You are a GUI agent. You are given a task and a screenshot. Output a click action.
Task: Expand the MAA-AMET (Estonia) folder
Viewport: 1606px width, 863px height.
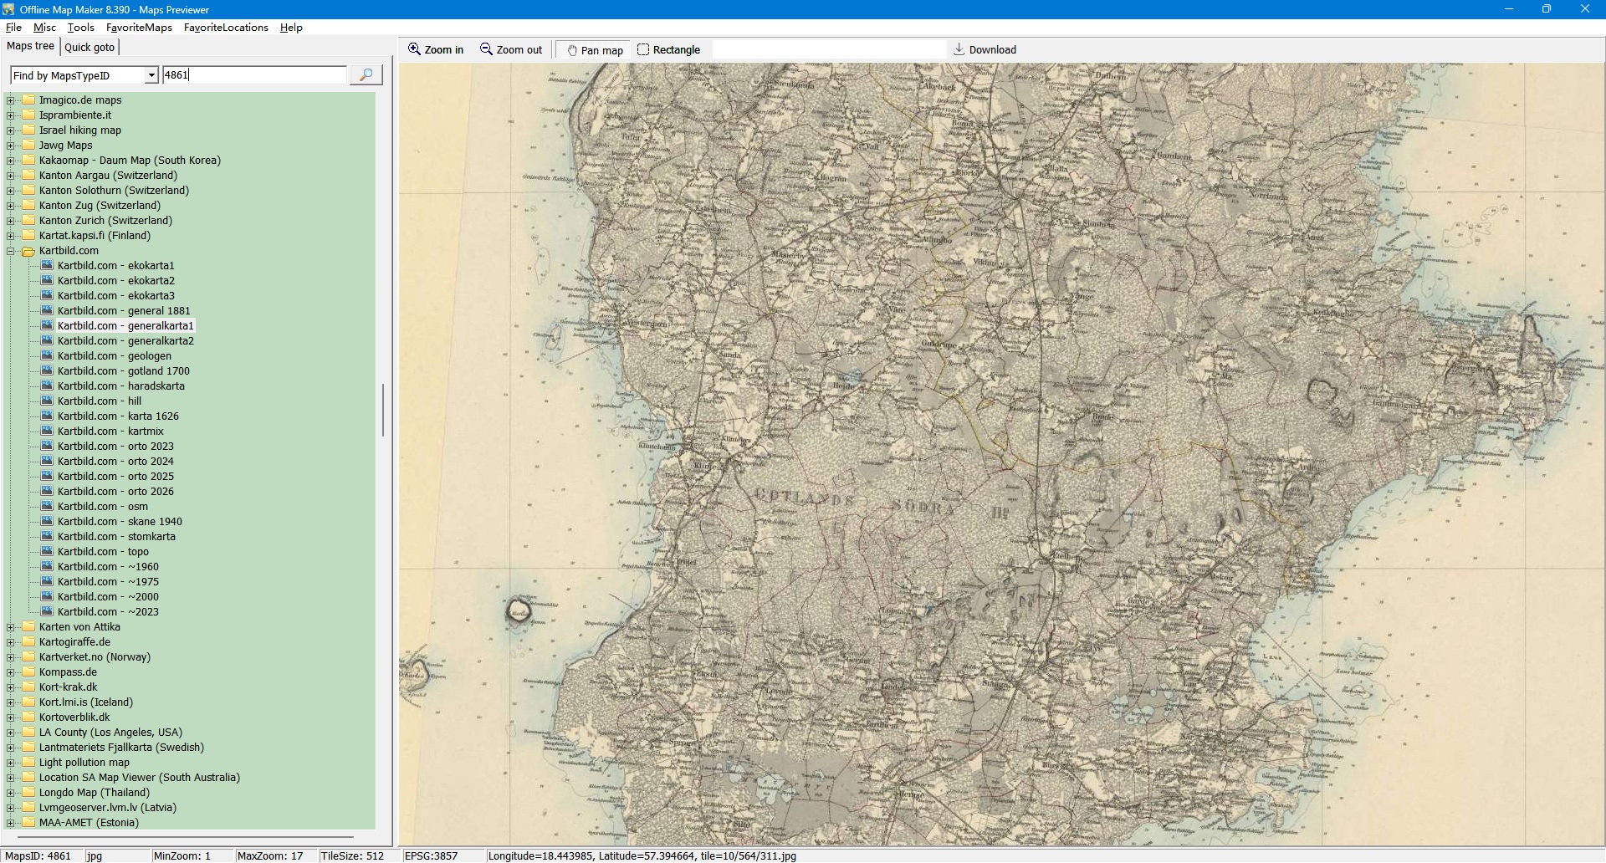pos(11,823)
